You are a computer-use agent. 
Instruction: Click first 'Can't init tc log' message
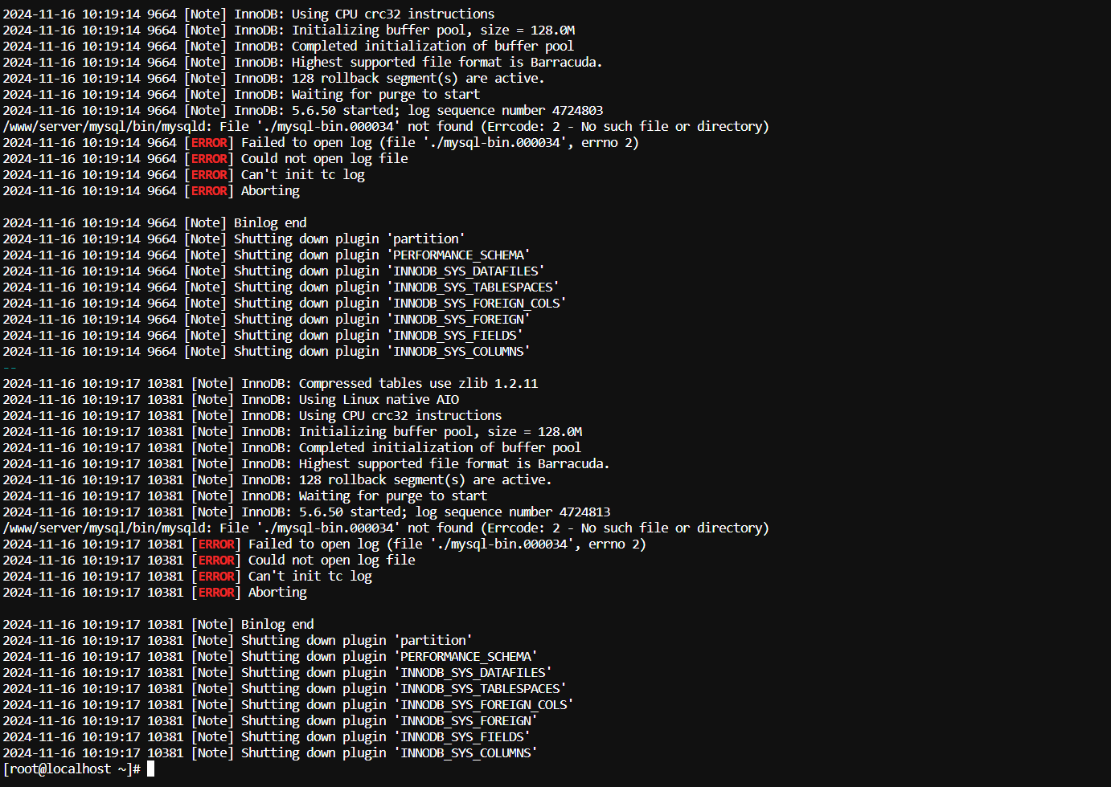[303, 175]
